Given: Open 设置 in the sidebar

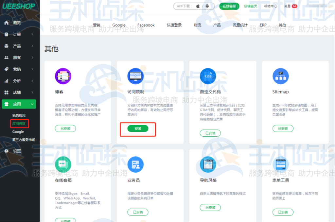Looking at the screenshot, I should click(x=17, y=151).
